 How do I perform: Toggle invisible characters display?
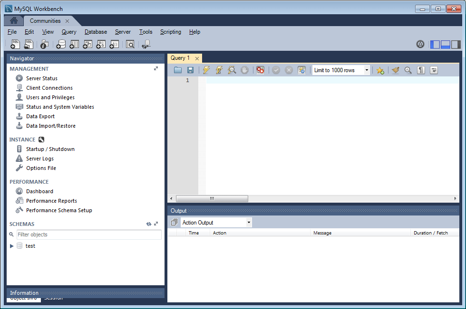point(421,70)
